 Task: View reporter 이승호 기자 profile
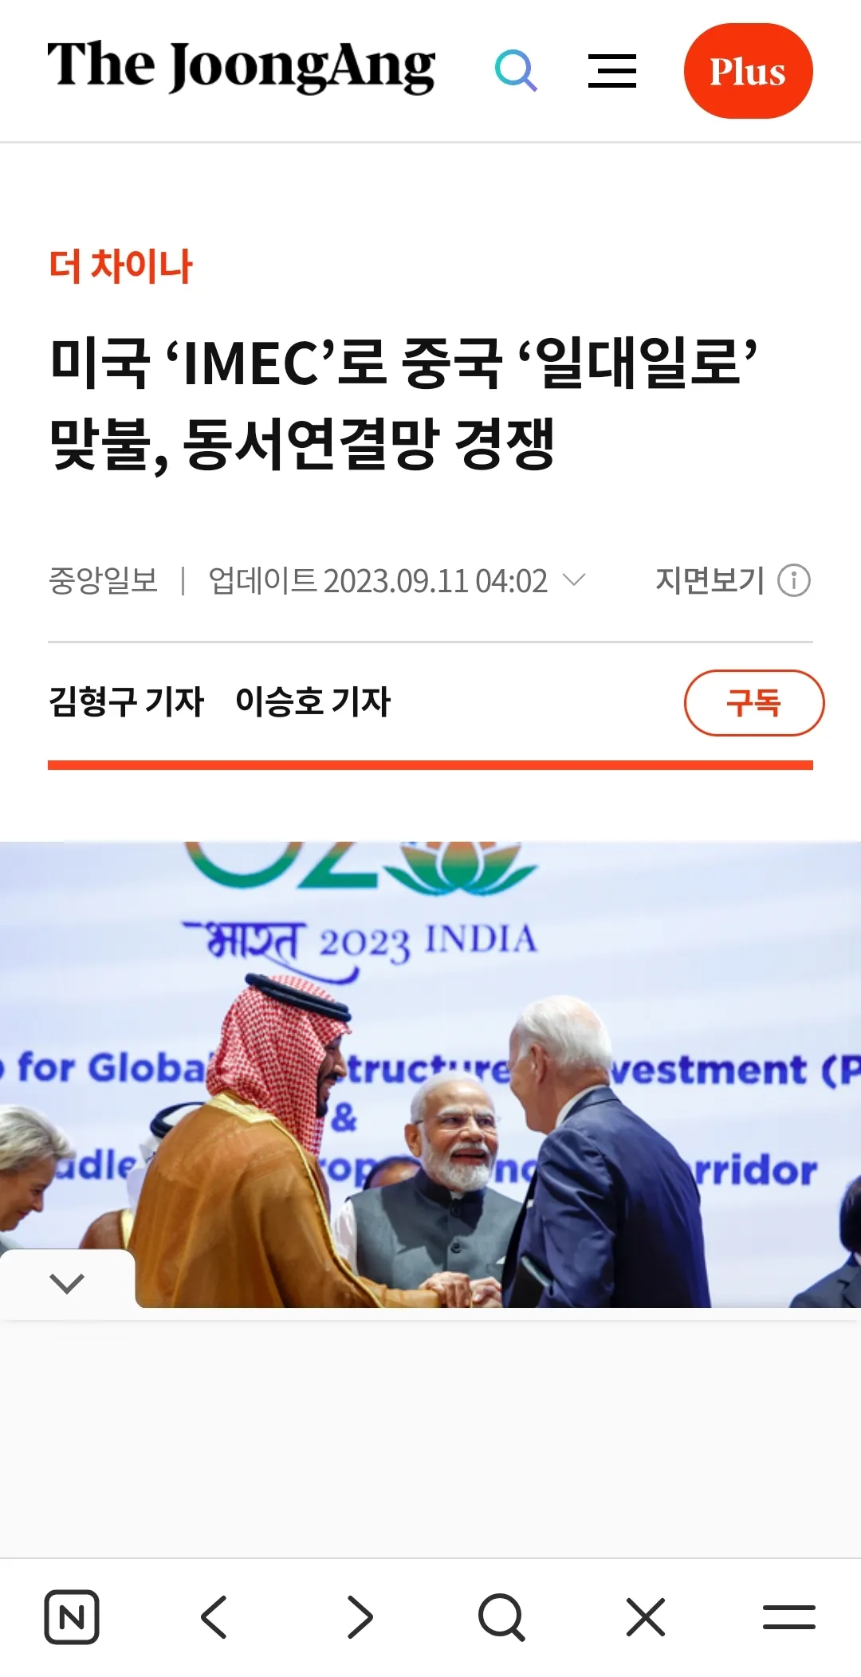pos(313,702)
